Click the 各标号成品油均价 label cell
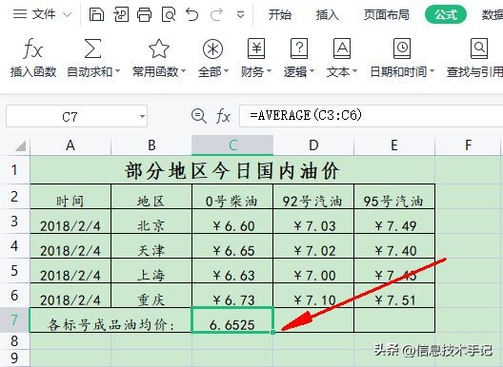503x367 pixels. pyautogui.click(x=111, y=319)
